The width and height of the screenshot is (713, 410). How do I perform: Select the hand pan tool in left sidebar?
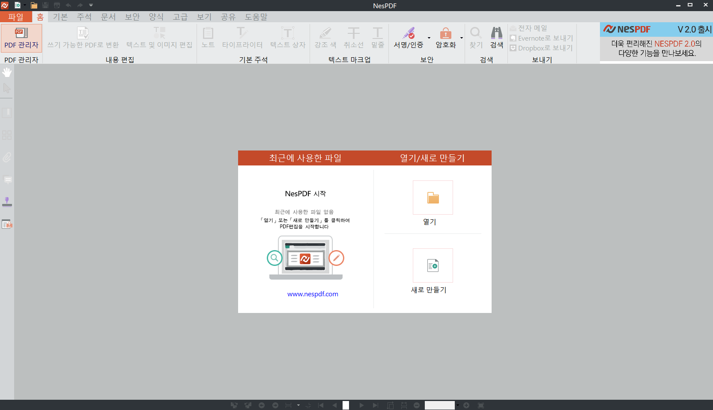coord(7,73)
